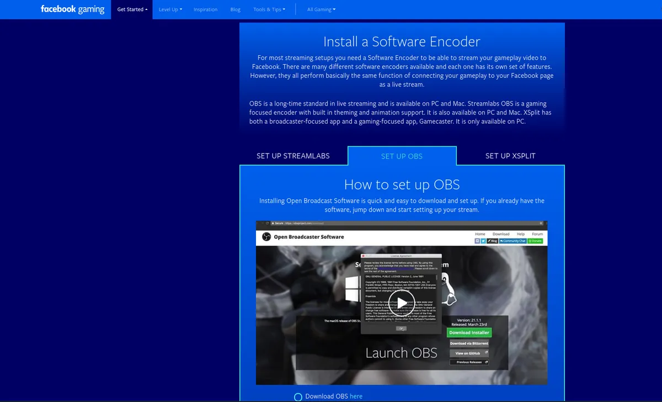Click the Windows logo in the video
This screenshot has height=402, width=662.
(353, 288)
